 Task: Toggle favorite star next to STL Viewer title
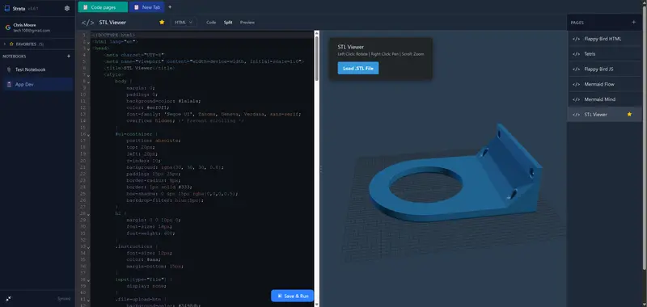coord(162,23)
